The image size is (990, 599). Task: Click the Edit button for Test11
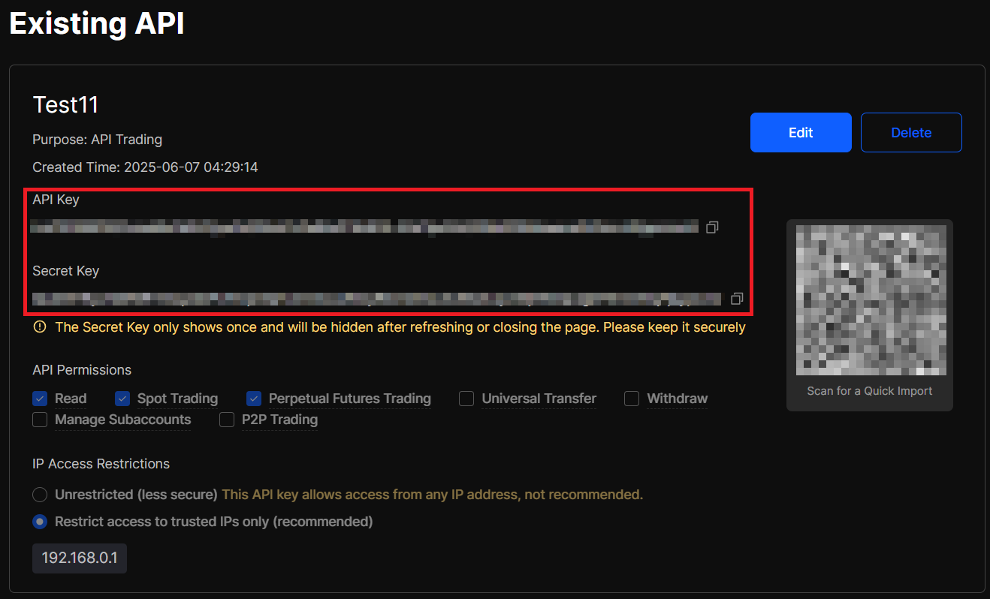tap(800, 133)
